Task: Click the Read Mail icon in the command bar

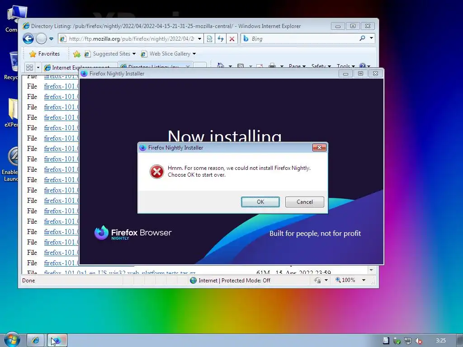Action: (260, 66)
